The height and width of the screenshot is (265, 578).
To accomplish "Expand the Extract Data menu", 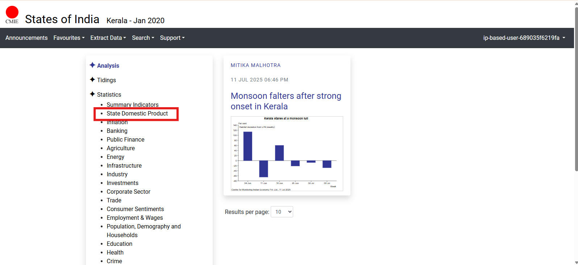I will click(108, 38).
